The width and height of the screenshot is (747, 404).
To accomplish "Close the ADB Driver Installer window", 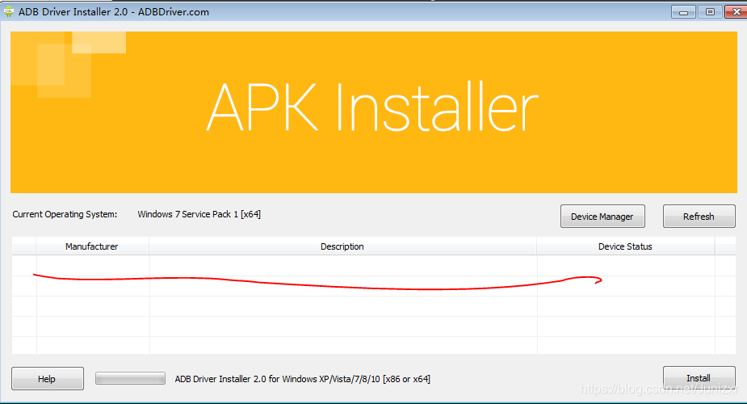I will point(735,11).
